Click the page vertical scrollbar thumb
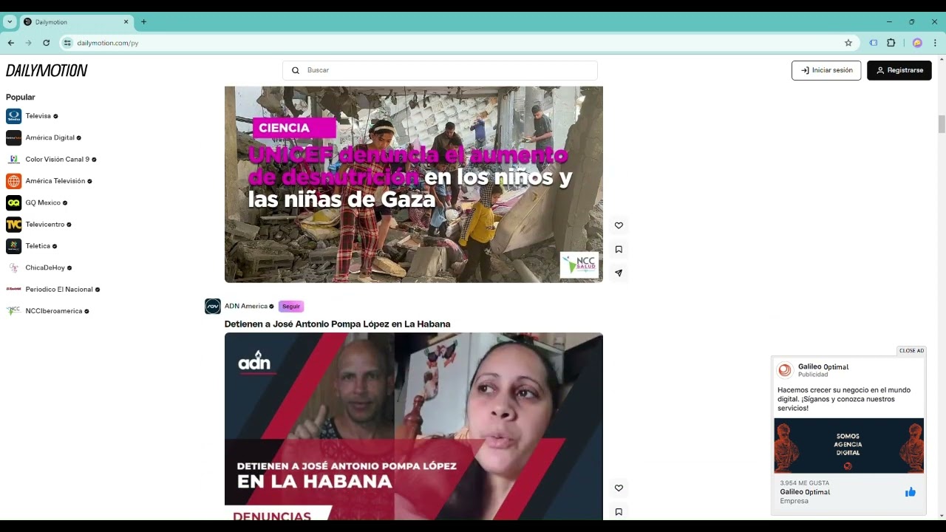946x532 pixels. pyautogui.click(x=942, y=124)
